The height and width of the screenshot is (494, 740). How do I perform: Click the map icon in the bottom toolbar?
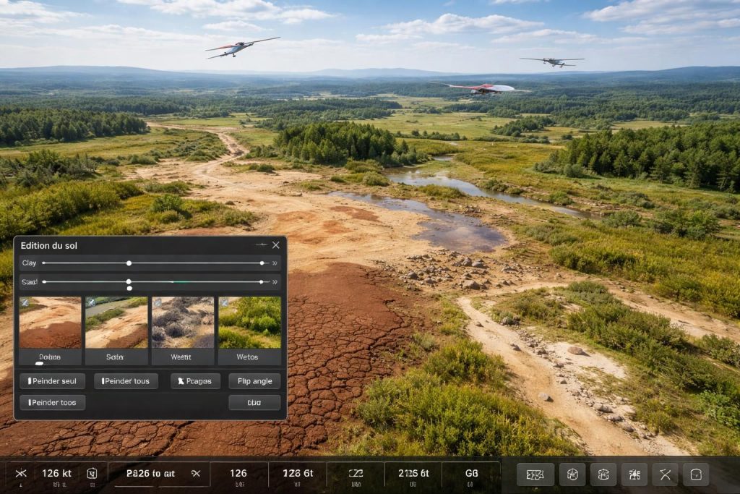tap(535, 474)
